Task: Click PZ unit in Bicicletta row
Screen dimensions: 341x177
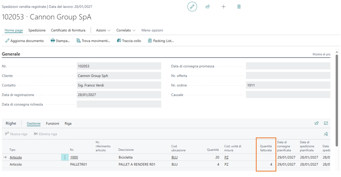Action: (x=226, y=157)
